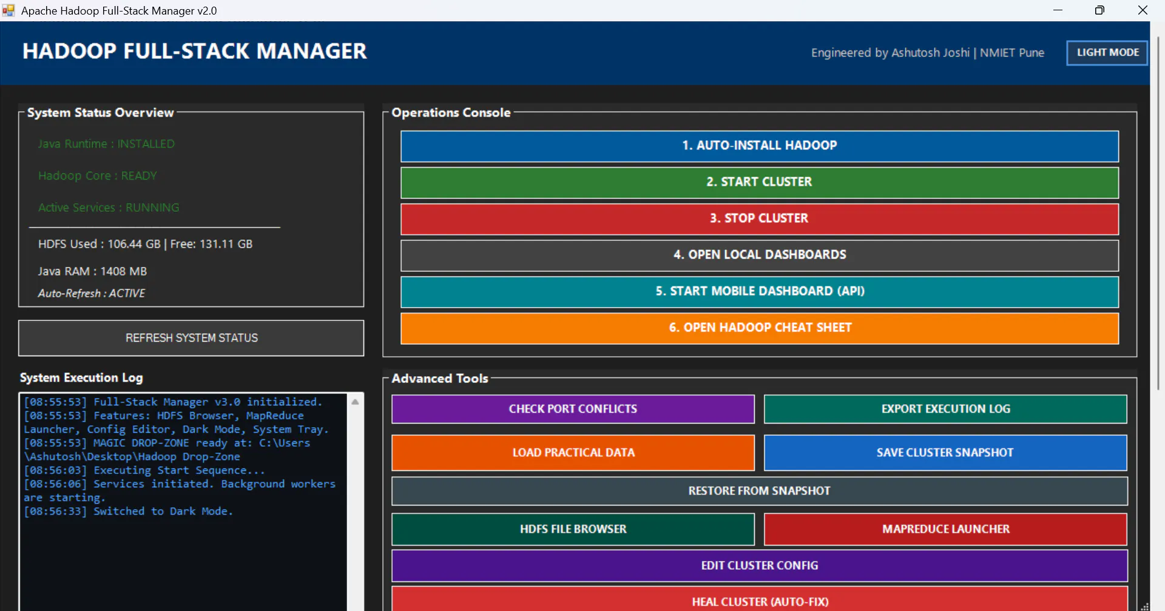1165x611 pixels.
Task: Restore from snapshot
Action: coord(760,491)
